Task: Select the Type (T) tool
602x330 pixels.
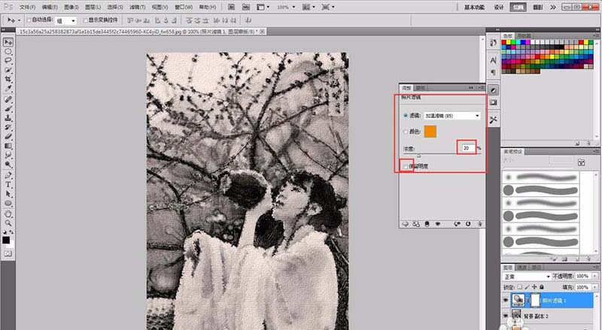Action: (x=8, y=183)
